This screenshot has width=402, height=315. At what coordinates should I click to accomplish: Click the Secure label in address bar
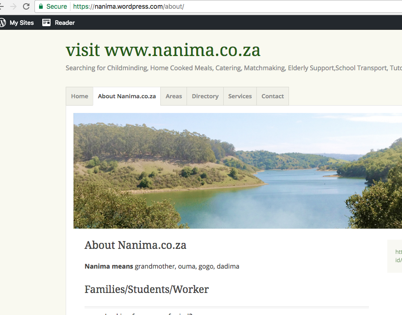[x=57, y=6]
